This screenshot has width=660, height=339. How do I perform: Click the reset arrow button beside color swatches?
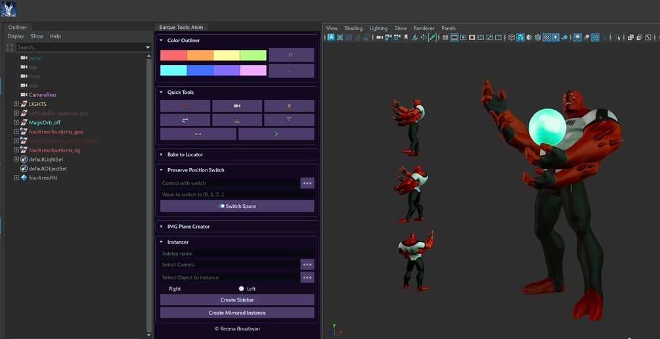[x=292, y=55]
